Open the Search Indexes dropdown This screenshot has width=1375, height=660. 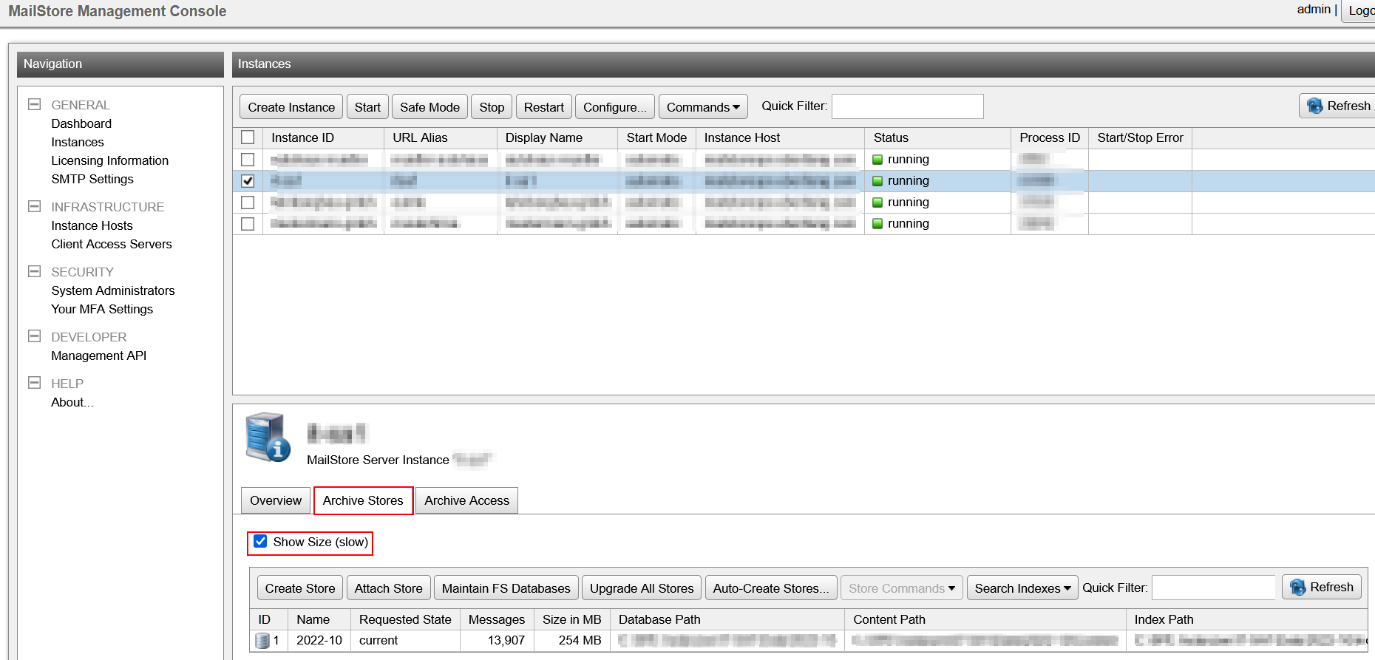[x=1022, y=588]
